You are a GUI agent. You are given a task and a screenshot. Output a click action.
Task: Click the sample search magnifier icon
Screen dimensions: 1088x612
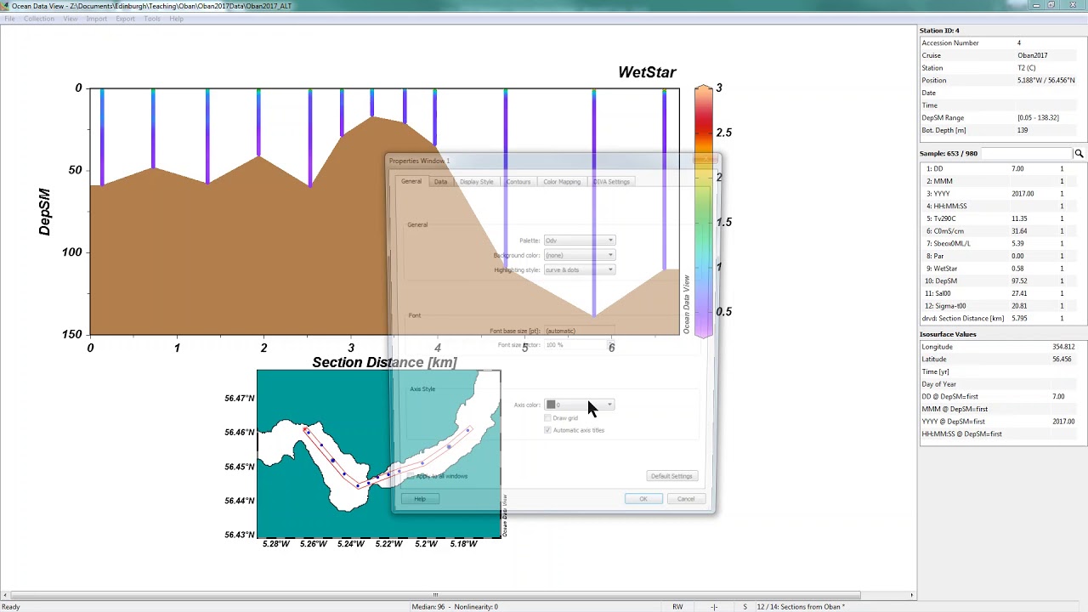pos(1079,154)
